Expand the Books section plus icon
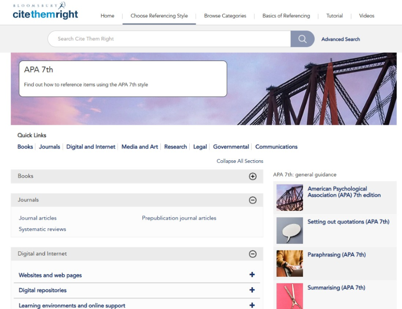Image resolution: width=402 pixels, height=309 pixels. [252, 176]
